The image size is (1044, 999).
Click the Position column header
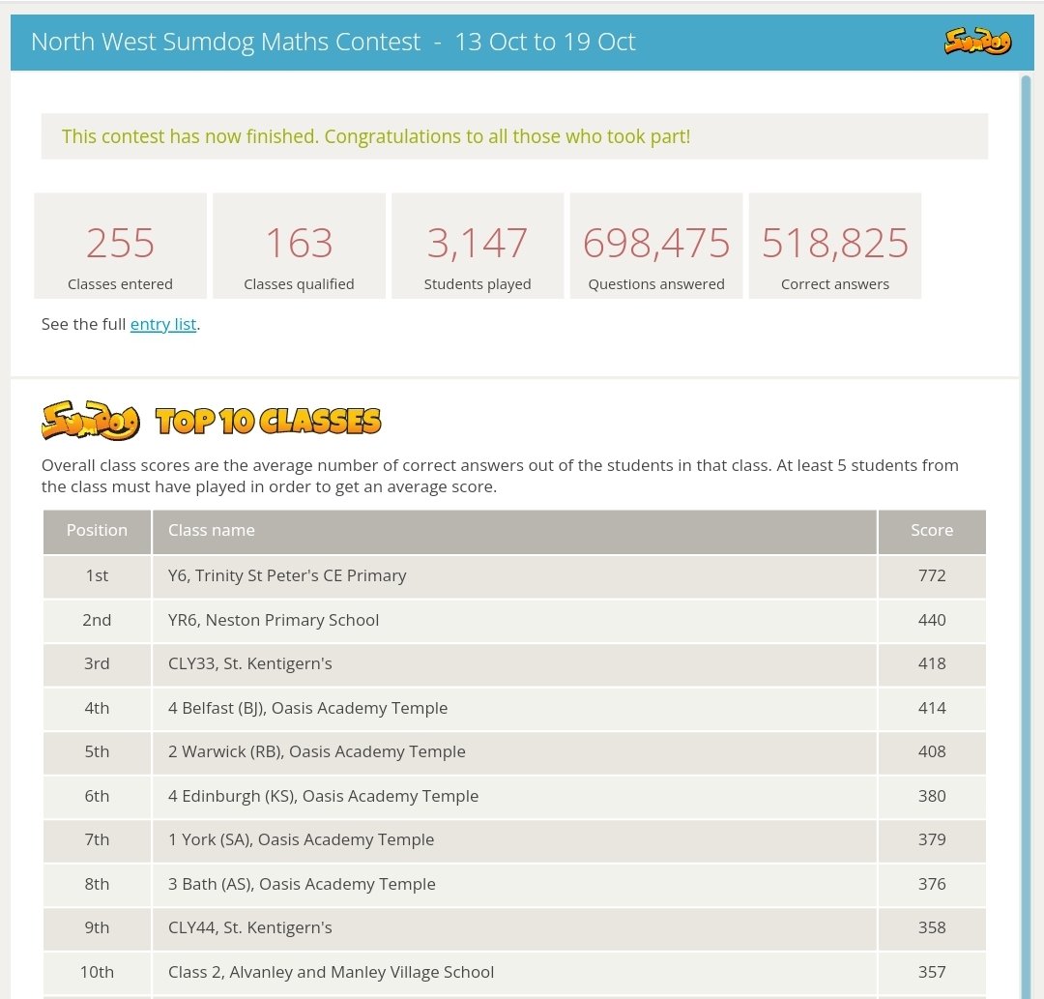(98, 532)
